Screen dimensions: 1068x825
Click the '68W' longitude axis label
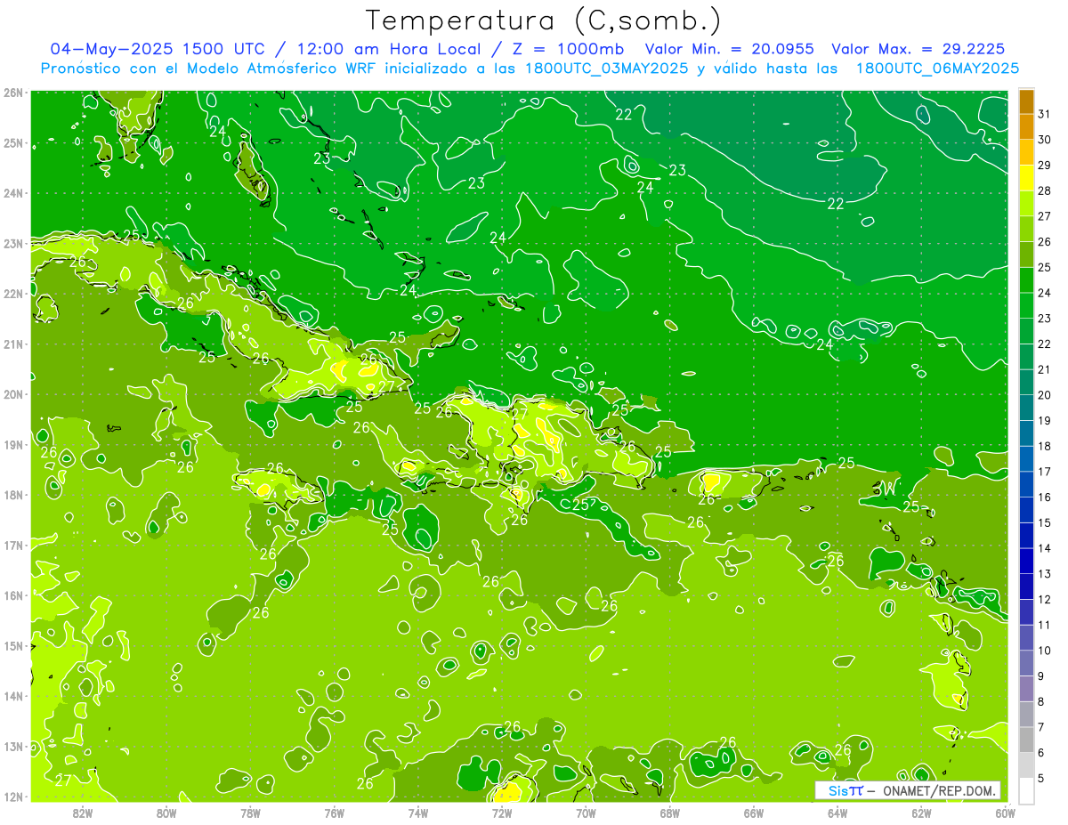[x=669, y=812]
